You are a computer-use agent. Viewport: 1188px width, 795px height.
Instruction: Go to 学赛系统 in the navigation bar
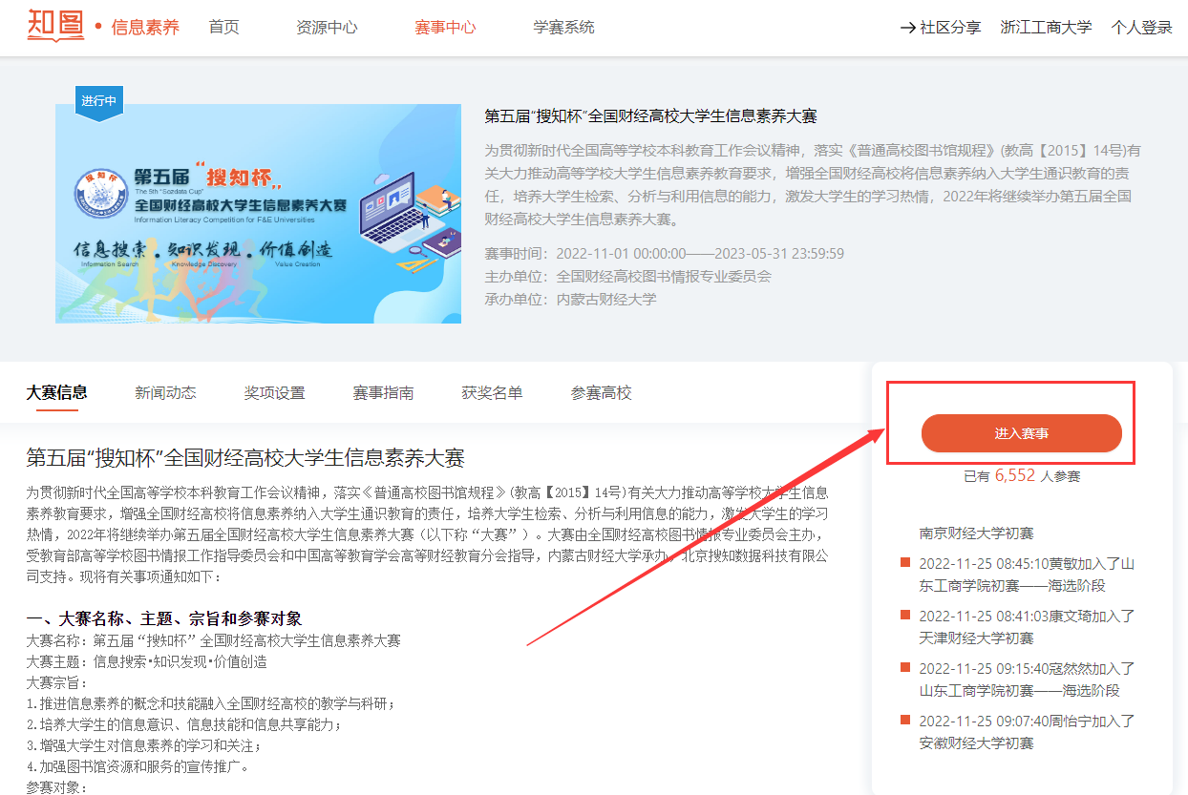click(x=563, y=28)
